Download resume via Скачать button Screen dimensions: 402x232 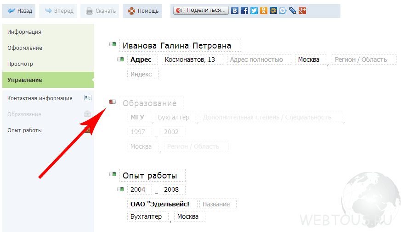pyautogui.click(x=100, y=11)
